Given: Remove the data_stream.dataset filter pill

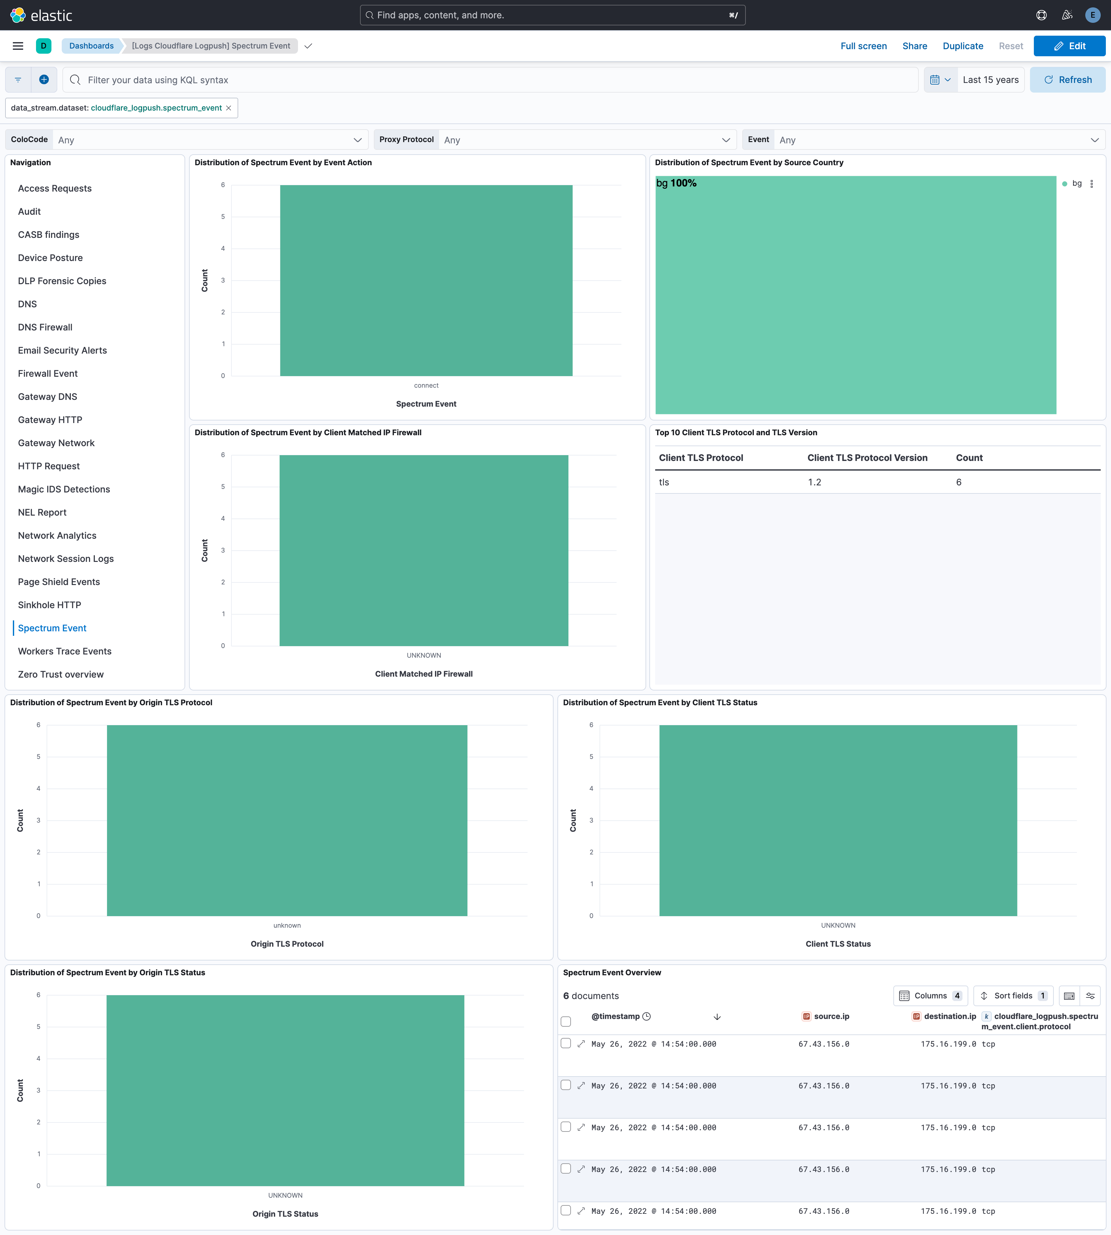Looking at the screenshot, I should coord(229,108).
